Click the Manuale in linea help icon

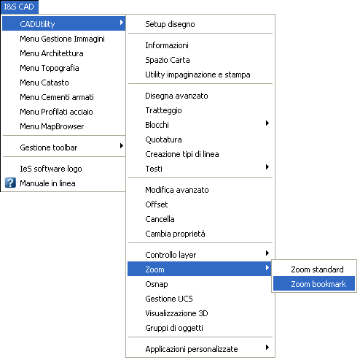[x=10, y=183]
